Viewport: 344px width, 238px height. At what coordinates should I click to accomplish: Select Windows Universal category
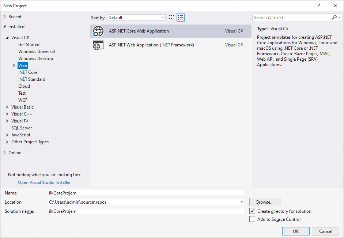pyautogui.click(x=37, y=52)
